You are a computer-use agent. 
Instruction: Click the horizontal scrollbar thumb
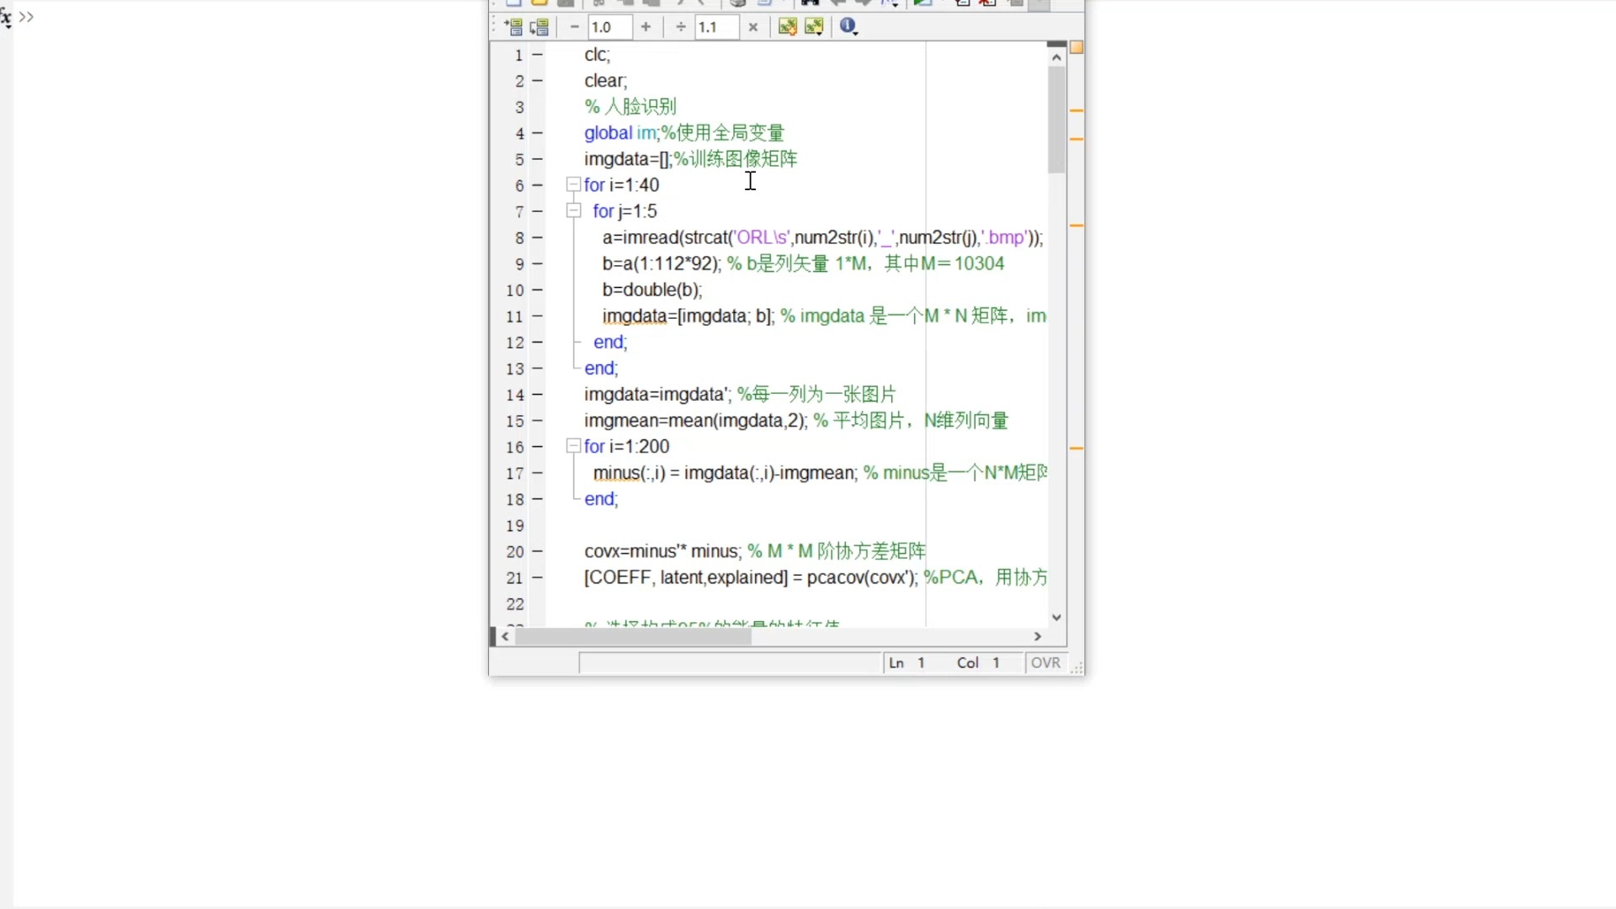pos(633,636)
